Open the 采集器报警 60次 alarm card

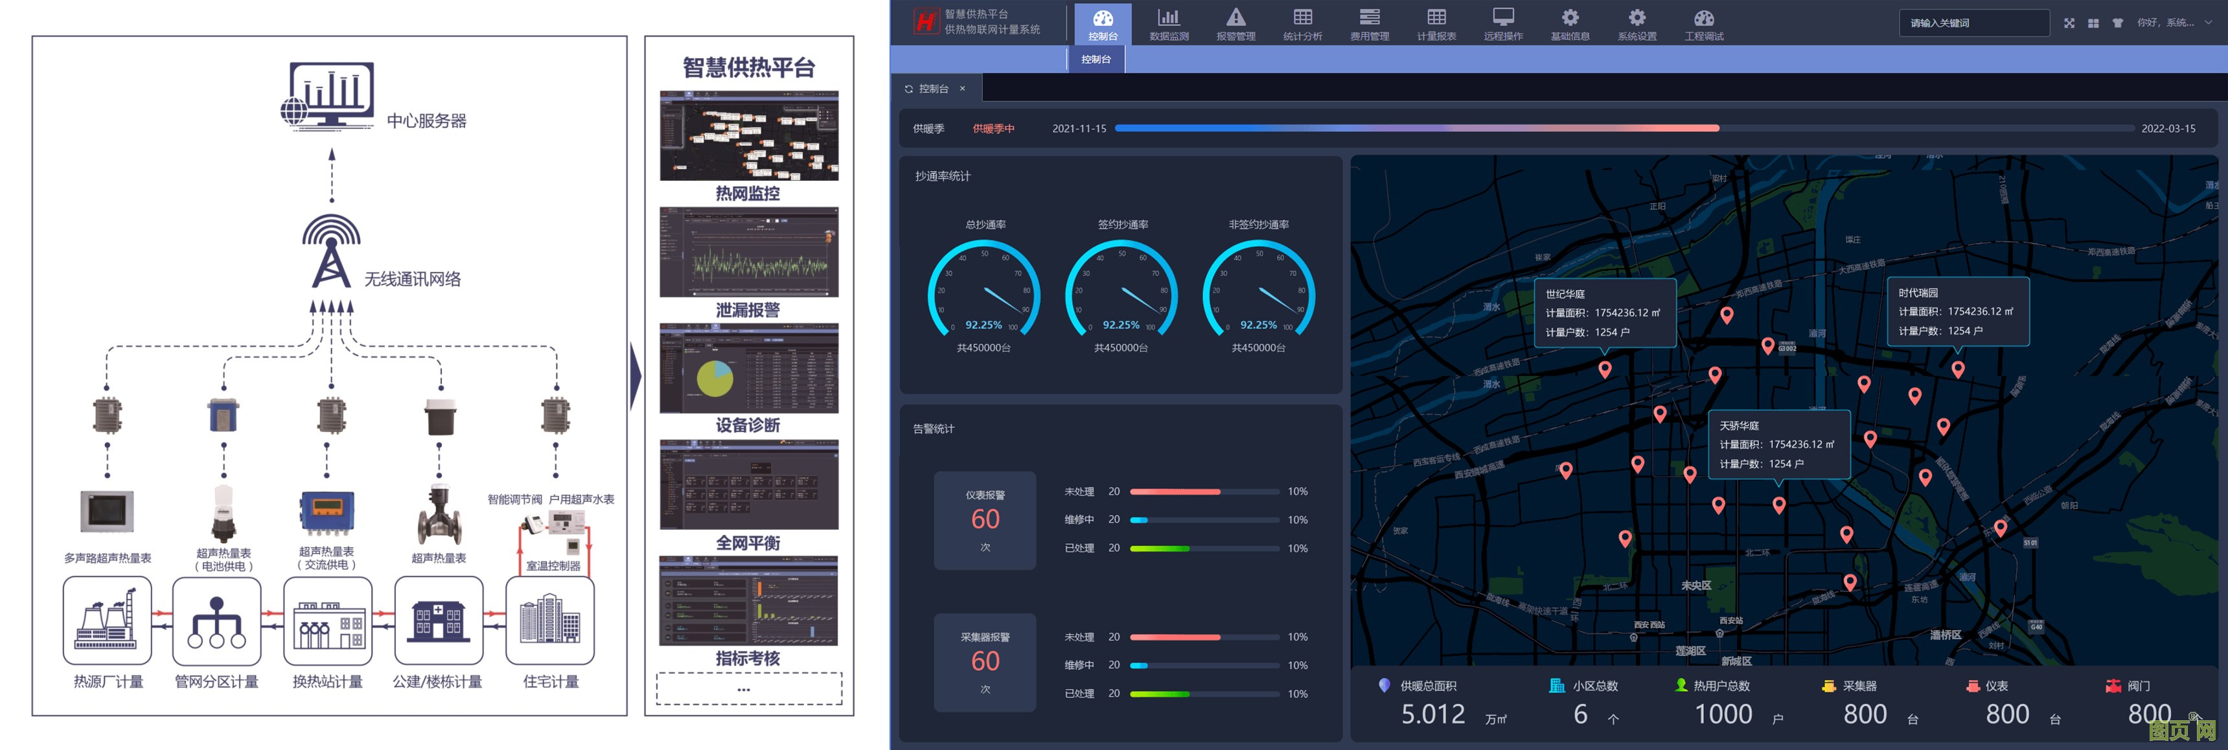[x=984, y=662]
